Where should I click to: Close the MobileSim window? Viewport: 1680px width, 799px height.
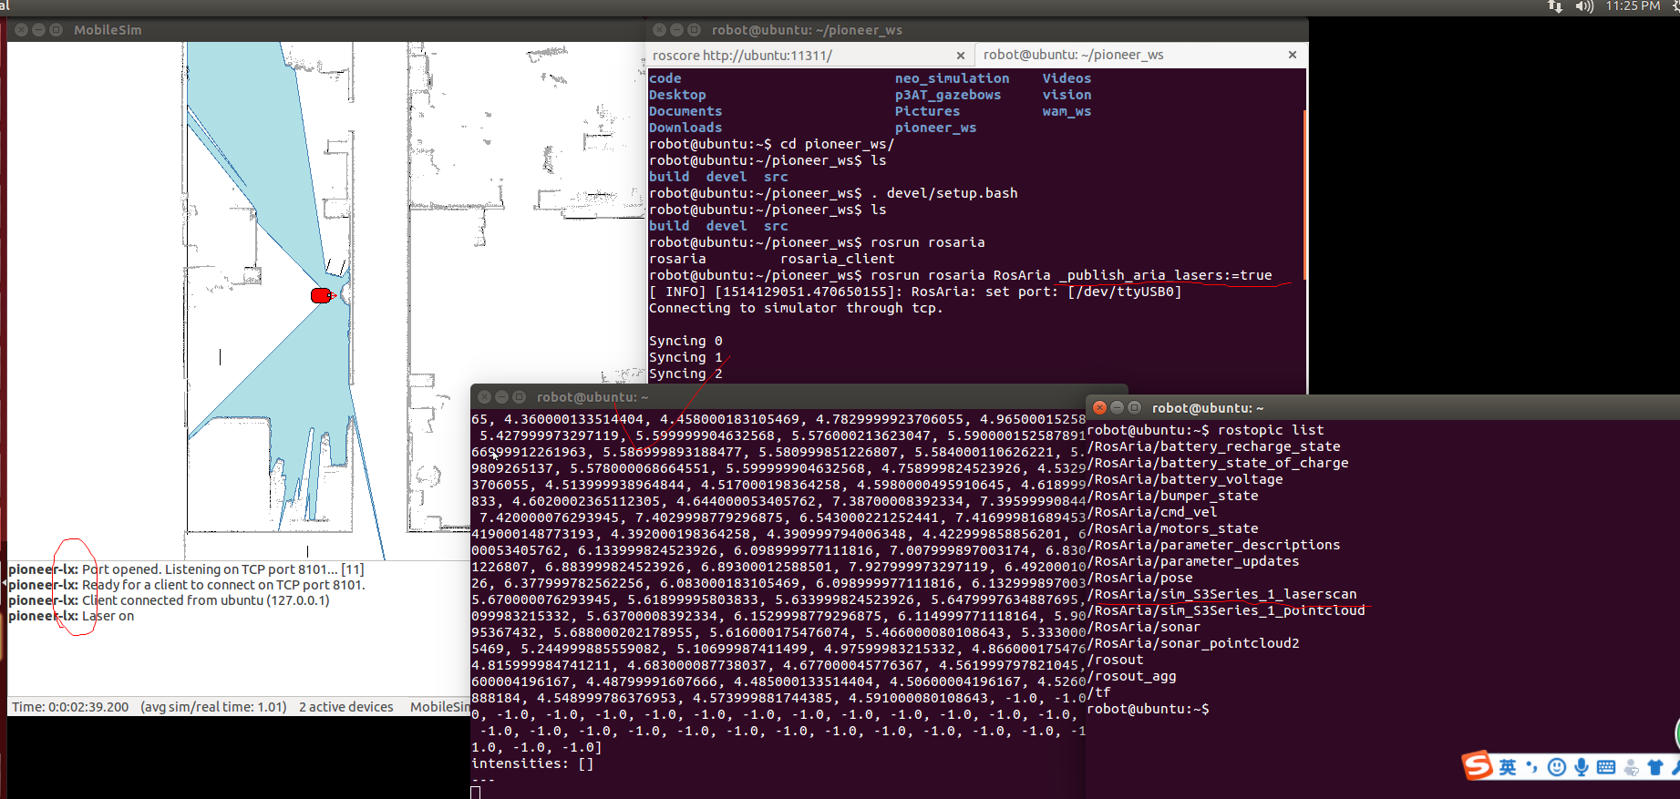click(21, 30)
